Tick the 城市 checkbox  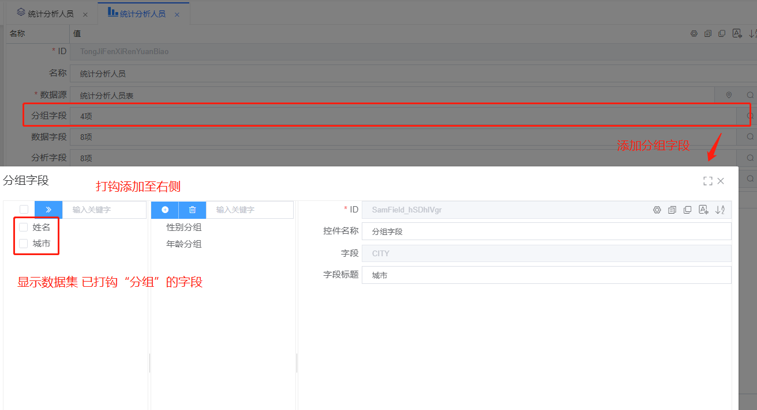pyautogui.click(x=24, y=244)
